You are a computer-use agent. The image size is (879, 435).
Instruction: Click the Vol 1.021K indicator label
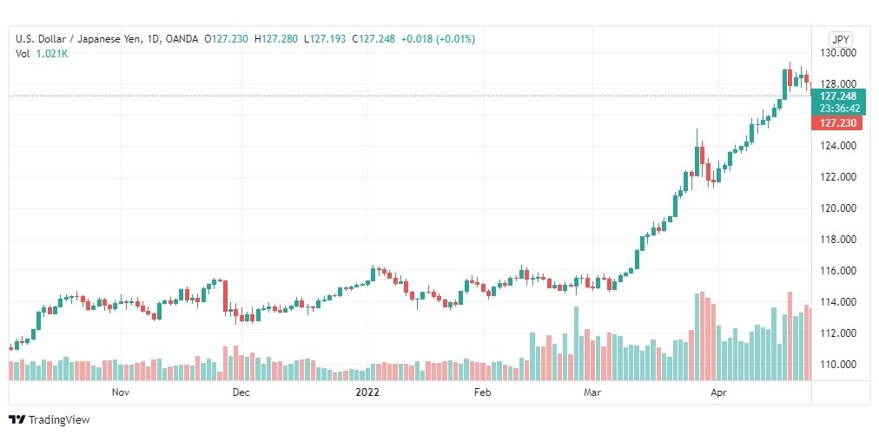coord(41,54)
